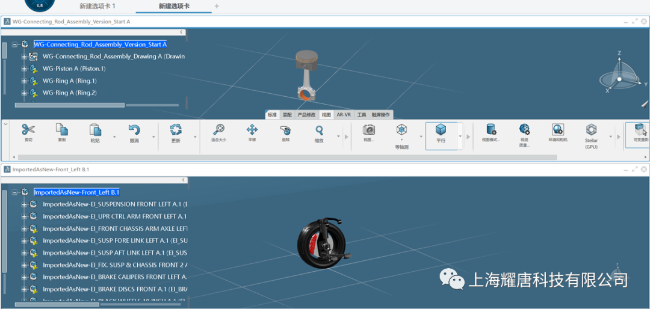Open dropdown arrow next to 粘贴

pos(114,136)
